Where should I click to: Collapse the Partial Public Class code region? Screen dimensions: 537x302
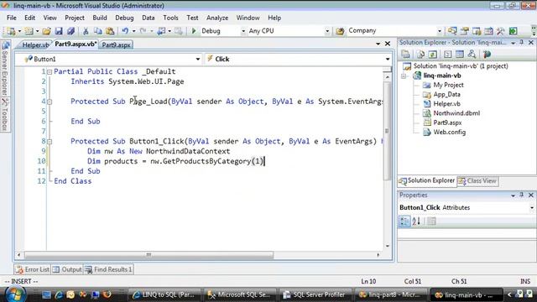pos(50,72)
